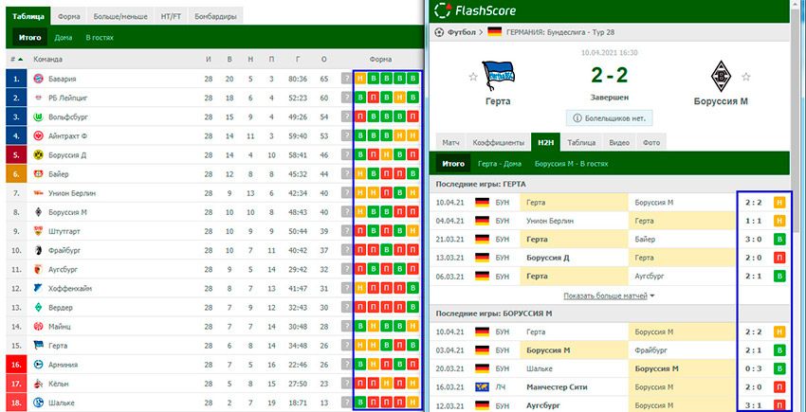Click the orange Н badge of Унион Берлин–Герта match
Viewport: 806px width, 412px height.
click(x=779, y=221)
